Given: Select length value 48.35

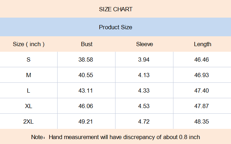Looking at the screenshot, I should click(201, 121).
